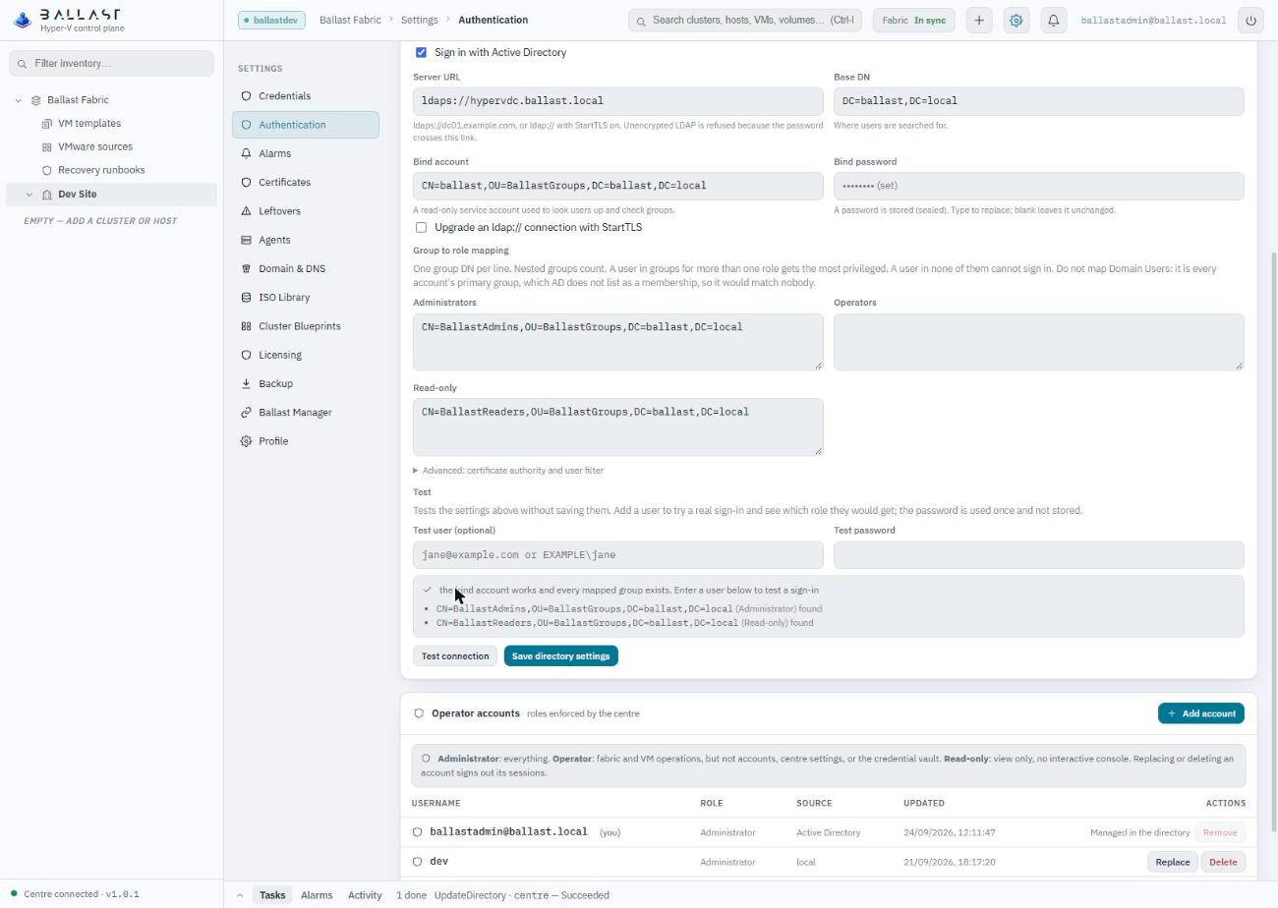Screen dimensions: 1278x908
Task: Click the Operators group textarea
Action: click(1039, 342)
